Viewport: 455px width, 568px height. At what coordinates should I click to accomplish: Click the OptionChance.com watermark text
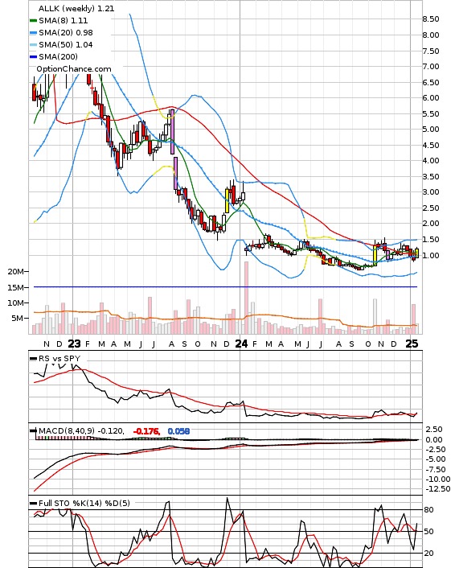tap(74, 69)
